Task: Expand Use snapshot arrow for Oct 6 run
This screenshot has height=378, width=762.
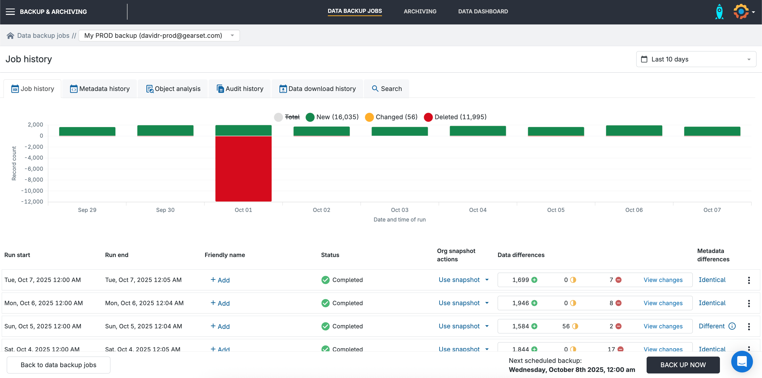Action: coord(487,303)
